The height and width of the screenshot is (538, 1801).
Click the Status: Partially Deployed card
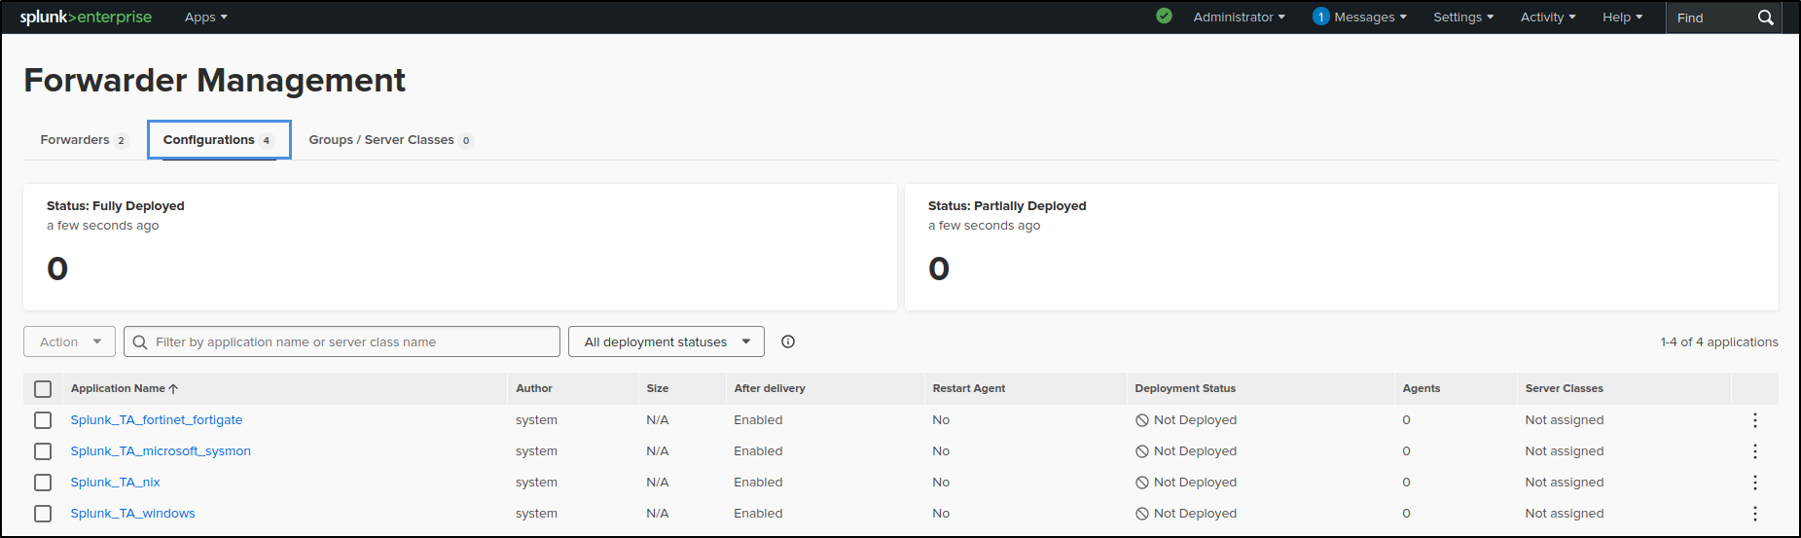coord(1342,247)
